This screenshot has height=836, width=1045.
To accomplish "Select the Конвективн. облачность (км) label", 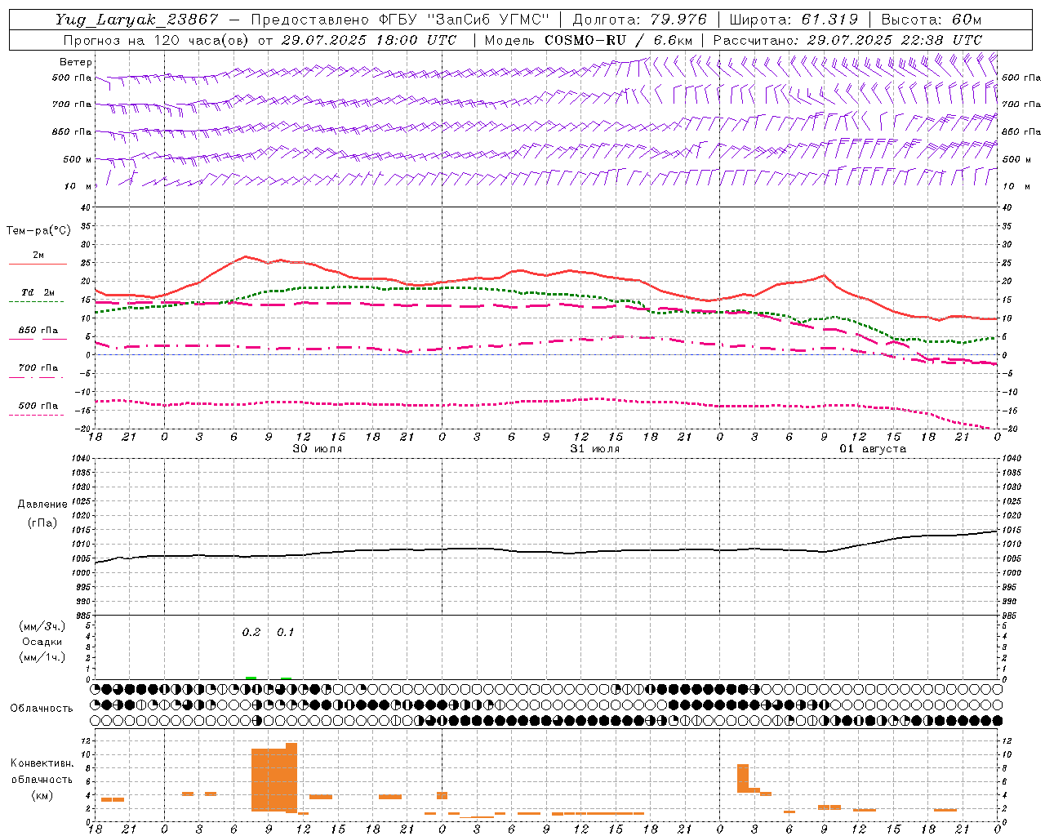I will pos(42,779).
